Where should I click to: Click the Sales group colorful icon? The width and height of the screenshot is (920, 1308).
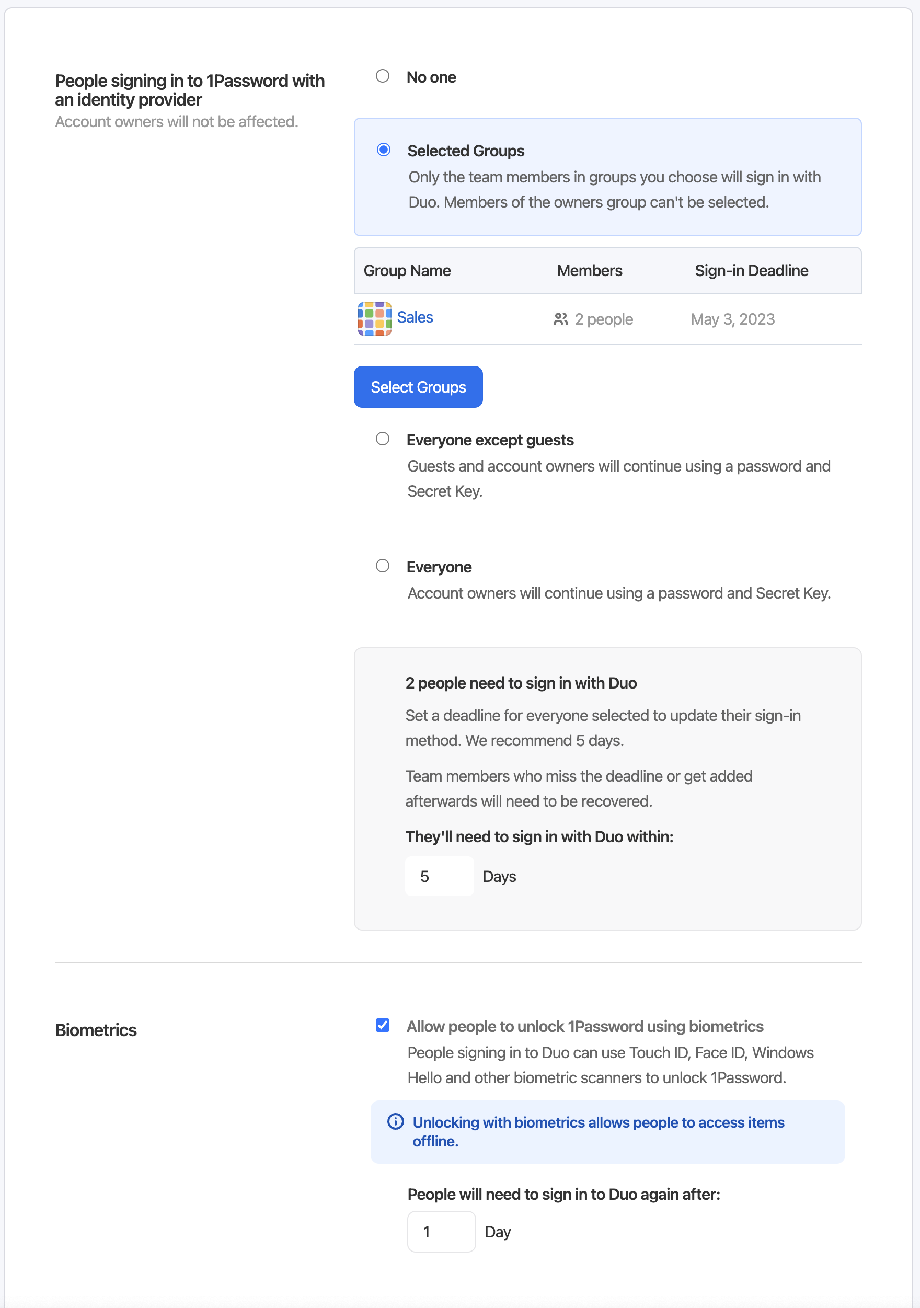pyautogui.click(x=374, y=318)
